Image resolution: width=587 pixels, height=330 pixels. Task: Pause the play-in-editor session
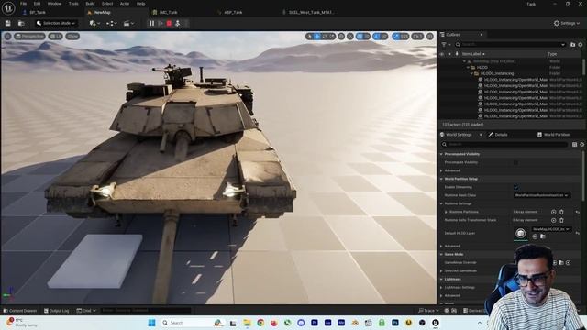pos(151,23)
